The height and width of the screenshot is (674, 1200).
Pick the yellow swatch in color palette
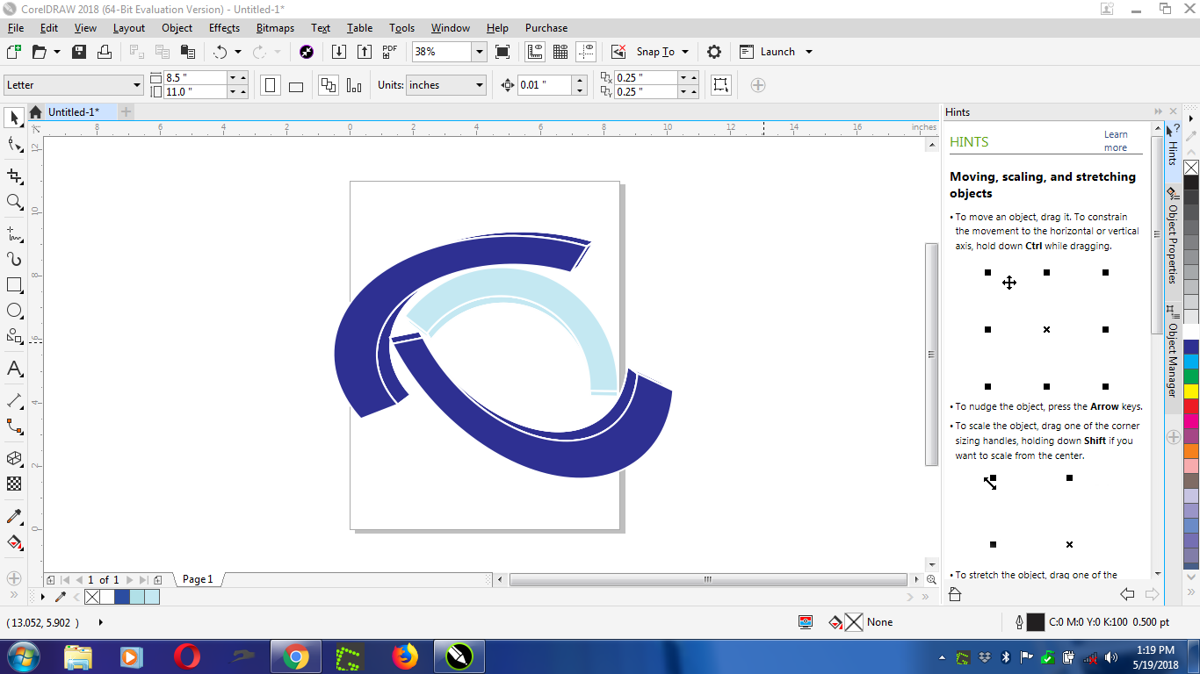(1191, 391)
